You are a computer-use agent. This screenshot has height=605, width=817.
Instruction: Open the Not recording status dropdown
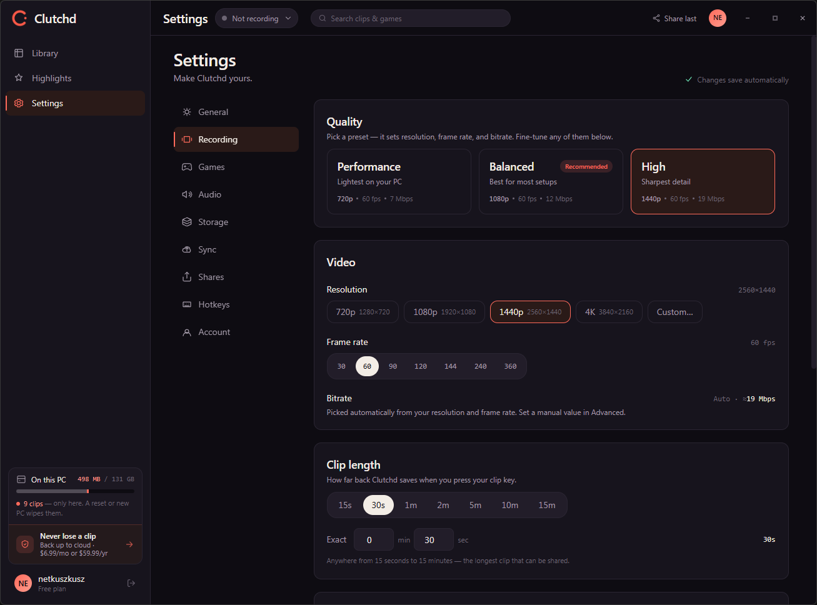coord(256,18)
